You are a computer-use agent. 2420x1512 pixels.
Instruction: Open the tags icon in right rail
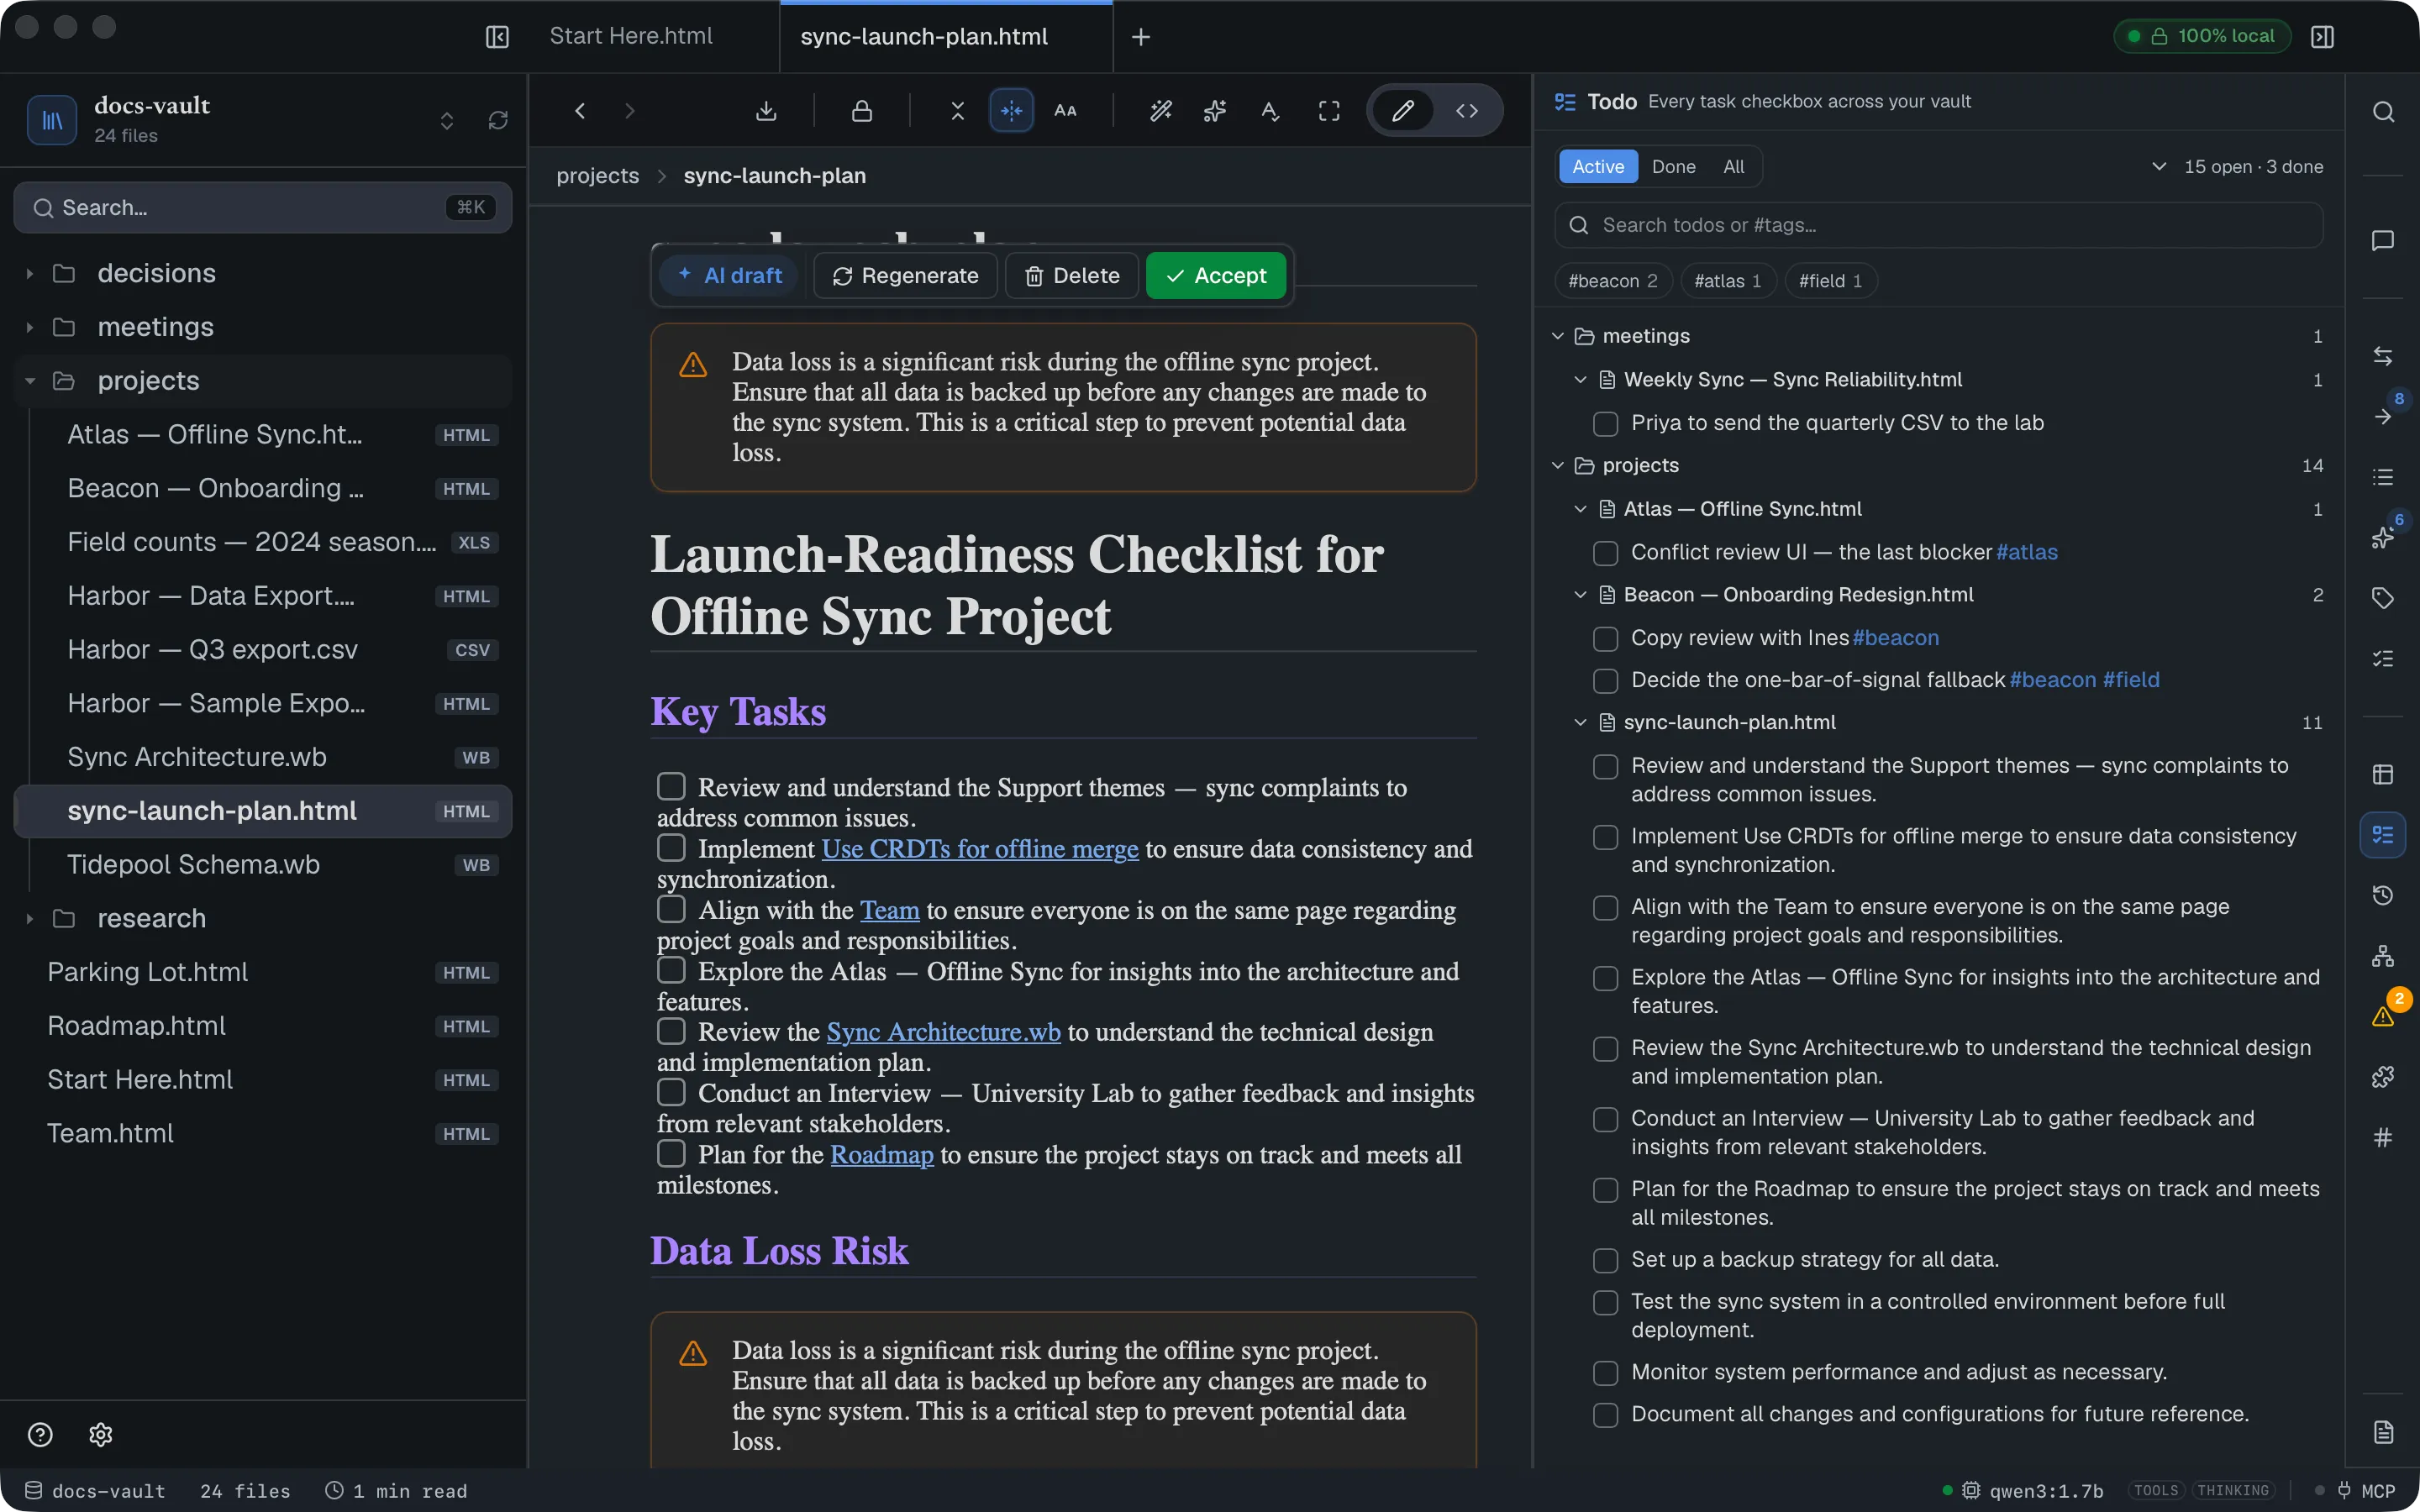pyautogui.click(x=2383, y=598)
